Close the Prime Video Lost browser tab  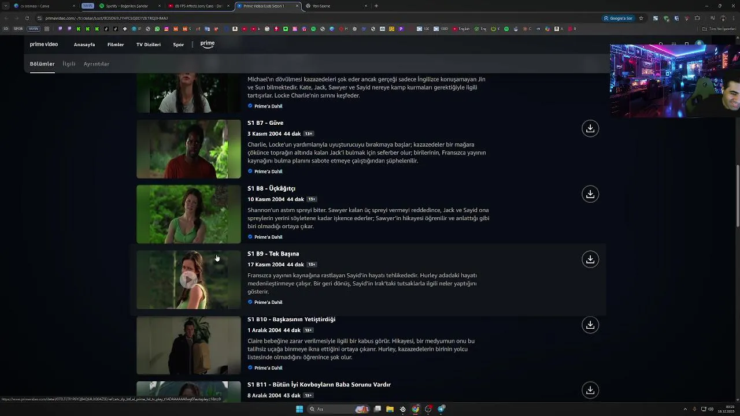pyautogui.click(x=297, y=6)
